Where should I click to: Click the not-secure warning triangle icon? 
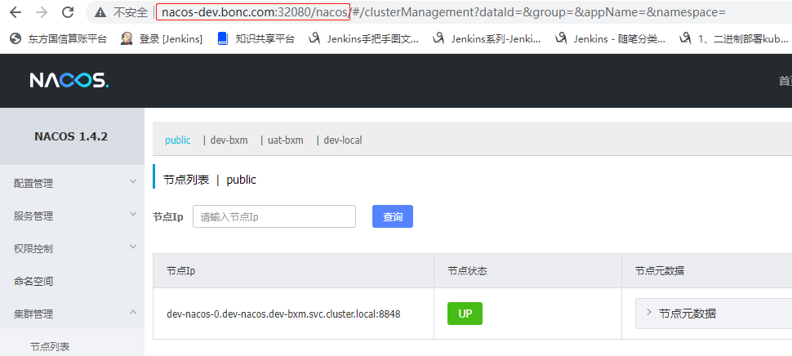coord(101,12)
